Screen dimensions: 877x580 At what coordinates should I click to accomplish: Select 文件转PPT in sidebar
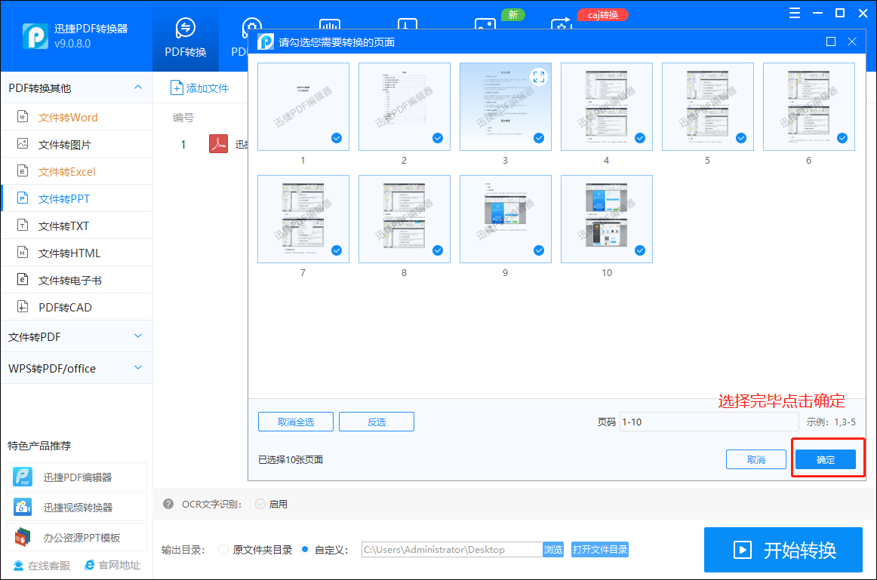tap(76, 199)
